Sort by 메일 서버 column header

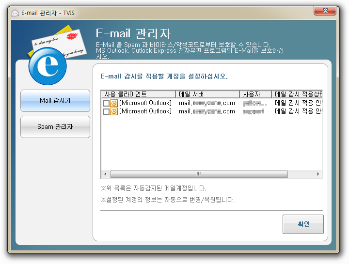click(x=207, y=94)
